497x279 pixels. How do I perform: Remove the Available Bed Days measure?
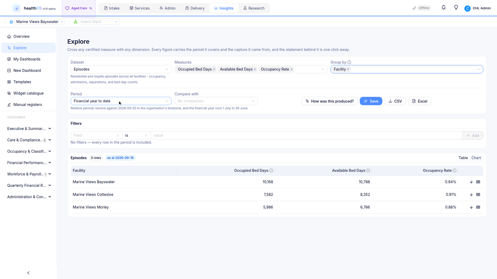[x=255, y=69]
